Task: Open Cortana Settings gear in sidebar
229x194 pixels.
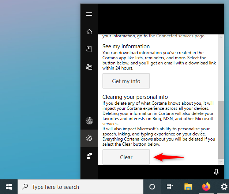Action: [89, 138]
